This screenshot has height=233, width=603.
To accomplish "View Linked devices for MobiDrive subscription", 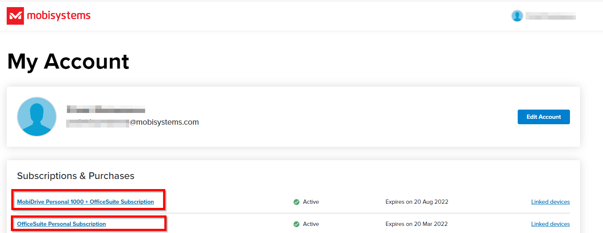I will (550, 202).
